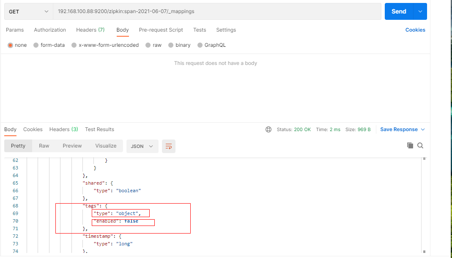Switch to the Headers (7) request tab
Image resolution: width=452 pixels, height=258 pixels.
[90, 30]
